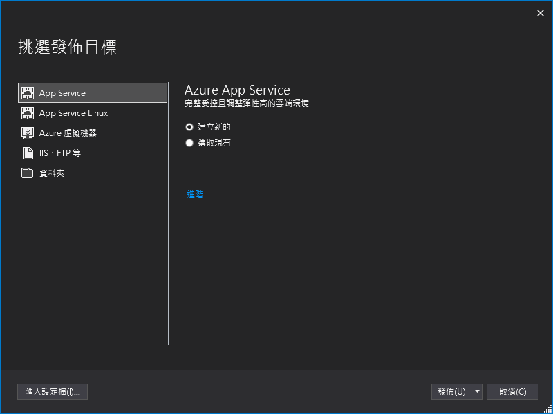Click the 挑選發佈目標 dialog title
Image resolution: width=553 pixels, height=414 pixels.
pos(67,47)
